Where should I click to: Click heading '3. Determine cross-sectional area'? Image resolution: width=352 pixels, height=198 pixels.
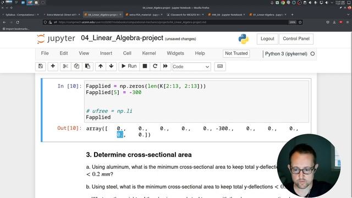click(x=139, y=155)
